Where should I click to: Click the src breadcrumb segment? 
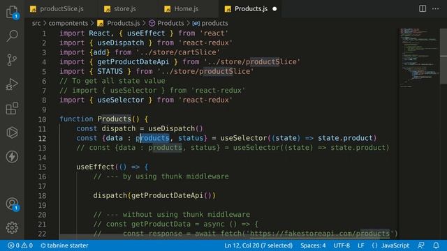36,23
